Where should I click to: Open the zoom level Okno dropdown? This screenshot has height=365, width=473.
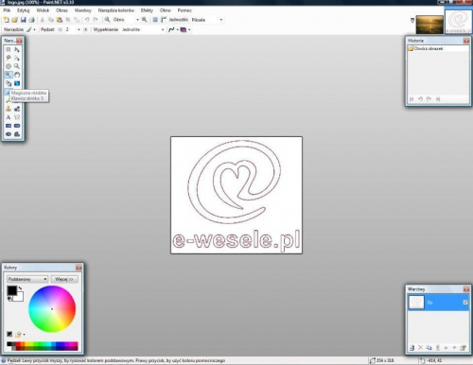click(137, 20)
